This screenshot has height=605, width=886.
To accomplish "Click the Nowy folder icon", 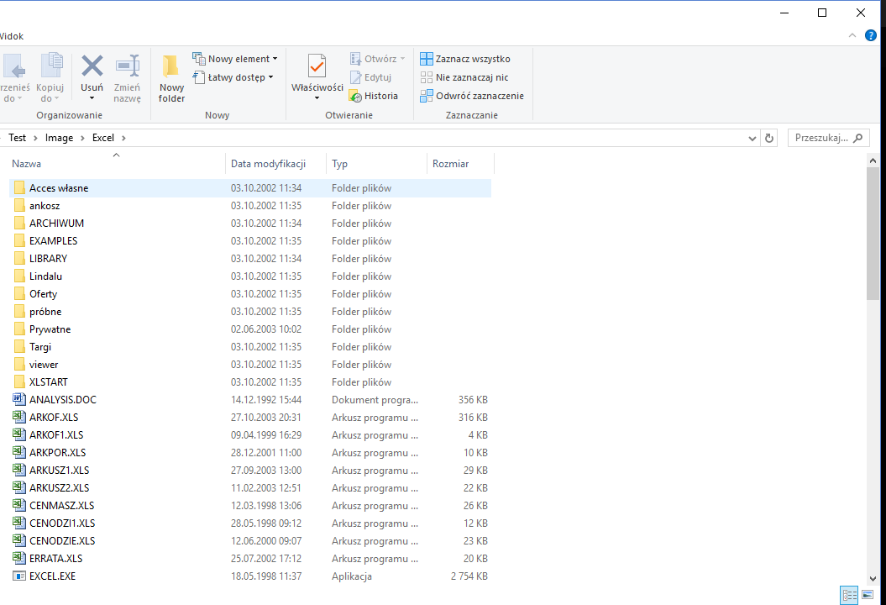I will click(171, 67).
